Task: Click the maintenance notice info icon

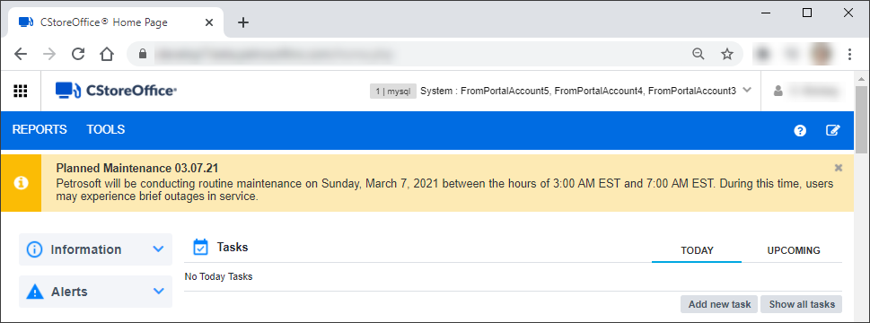Action: (x=21, y=183)
